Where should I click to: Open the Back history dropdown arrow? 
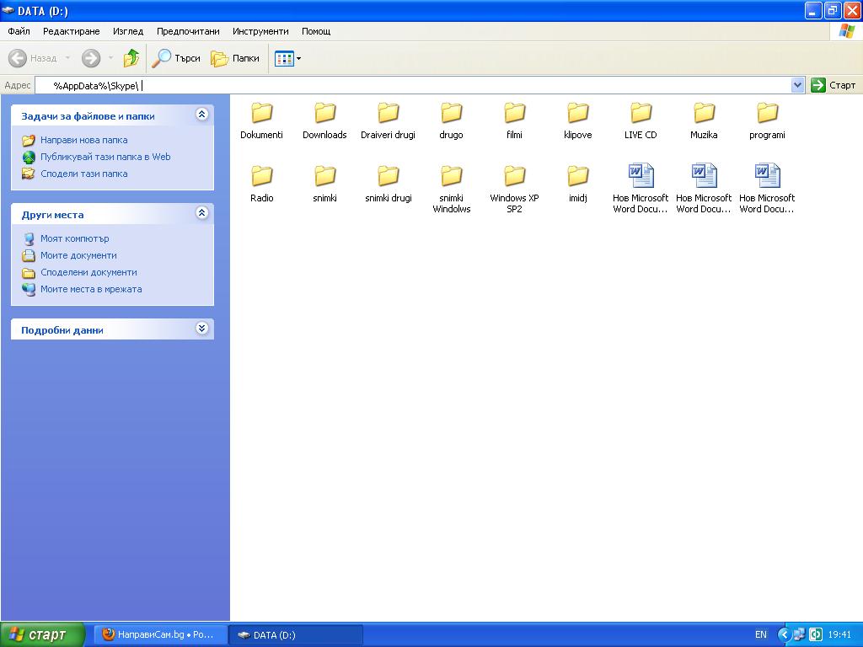[x=67, y=58]
